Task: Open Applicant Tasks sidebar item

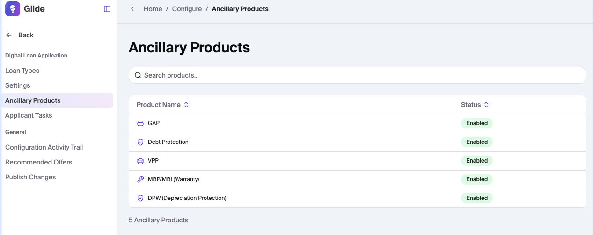Action: click(x=29, y=115)
